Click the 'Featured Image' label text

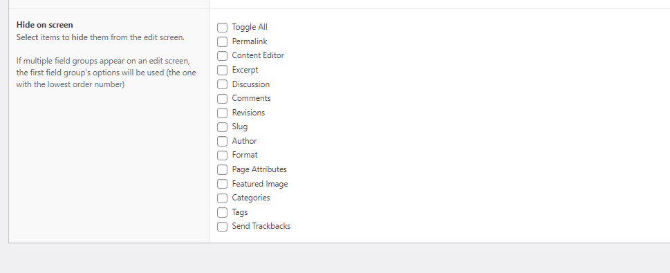tap(260, 184)
